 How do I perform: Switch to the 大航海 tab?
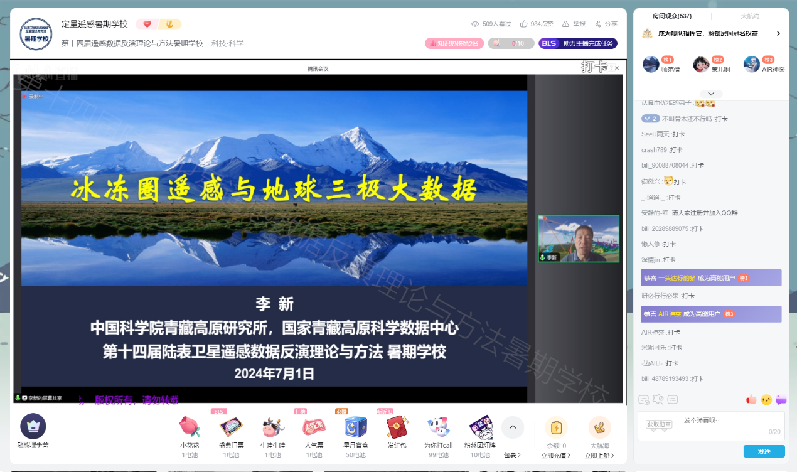coord(749,16)
